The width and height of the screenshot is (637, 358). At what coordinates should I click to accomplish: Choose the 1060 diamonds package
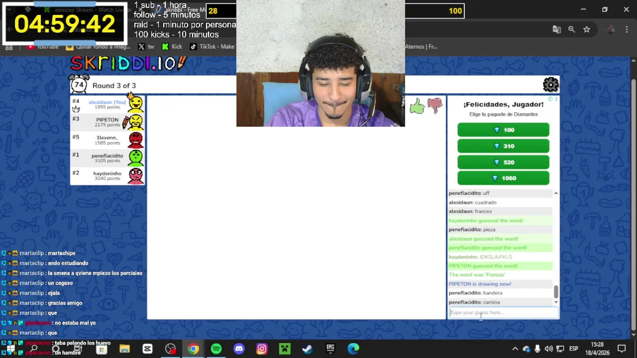click(503, 178)
